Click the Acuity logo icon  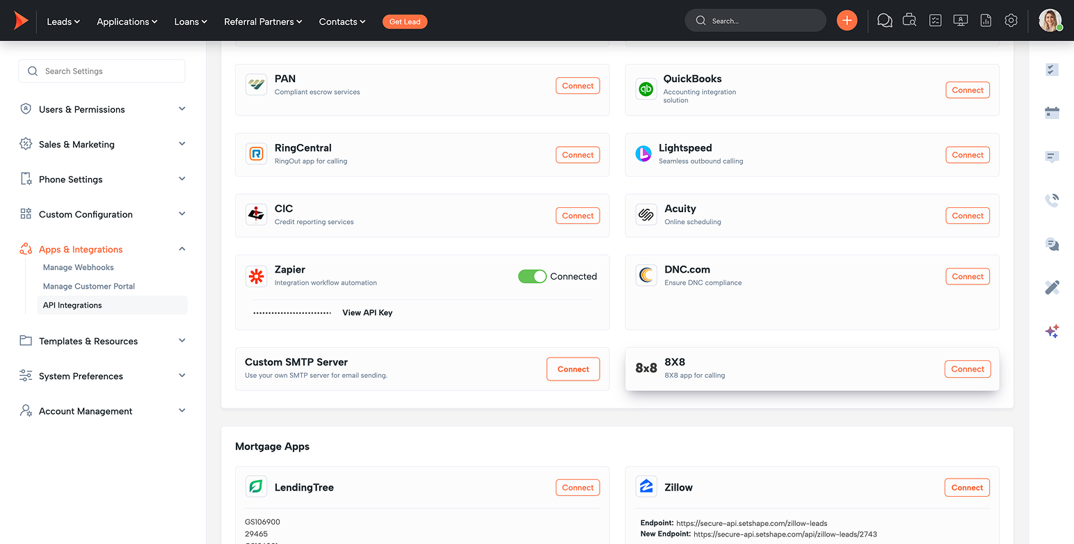[x=646, y=214]
